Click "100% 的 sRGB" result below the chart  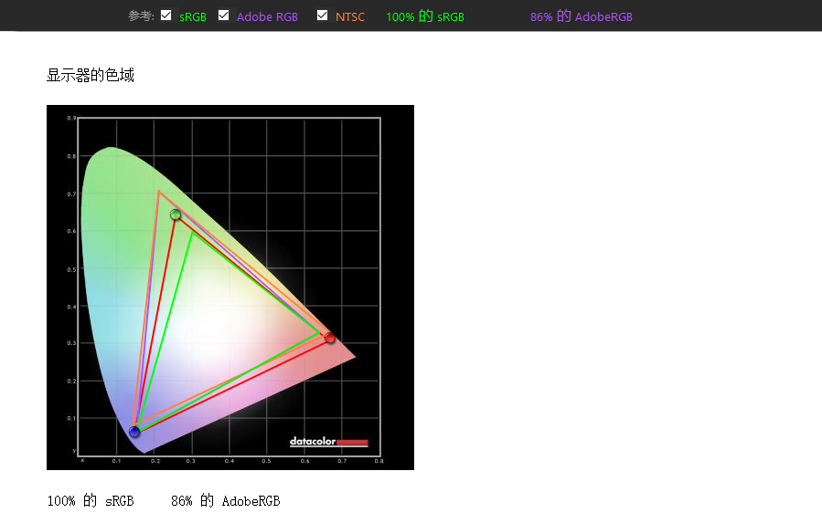tap(91, 500)
